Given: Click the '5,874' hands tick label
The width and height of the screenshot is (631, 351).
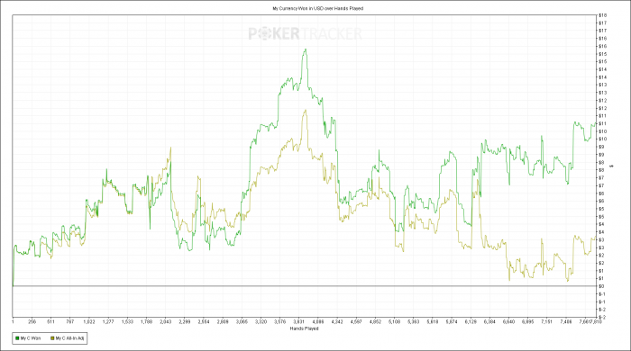Looking at the screenshot, I should pos(452,321).
